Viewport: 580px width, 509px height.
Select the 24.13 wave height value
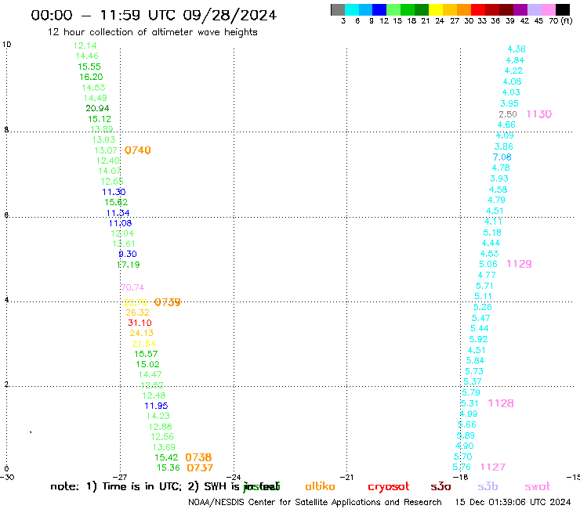coord(141,333)
